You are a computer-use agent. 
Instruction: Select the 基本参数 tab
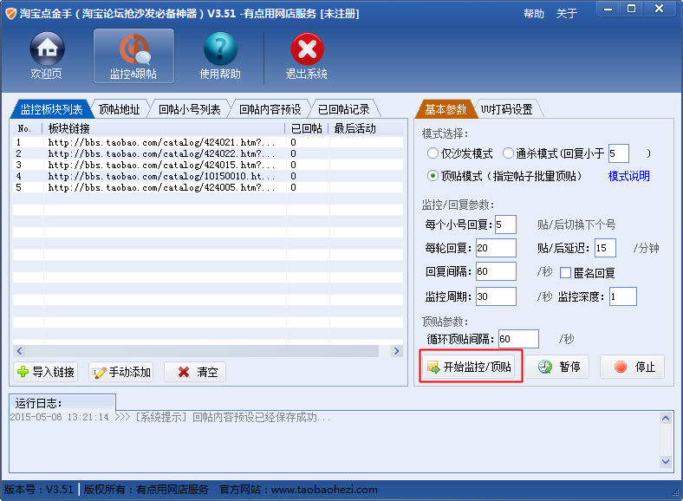(446, 109)
